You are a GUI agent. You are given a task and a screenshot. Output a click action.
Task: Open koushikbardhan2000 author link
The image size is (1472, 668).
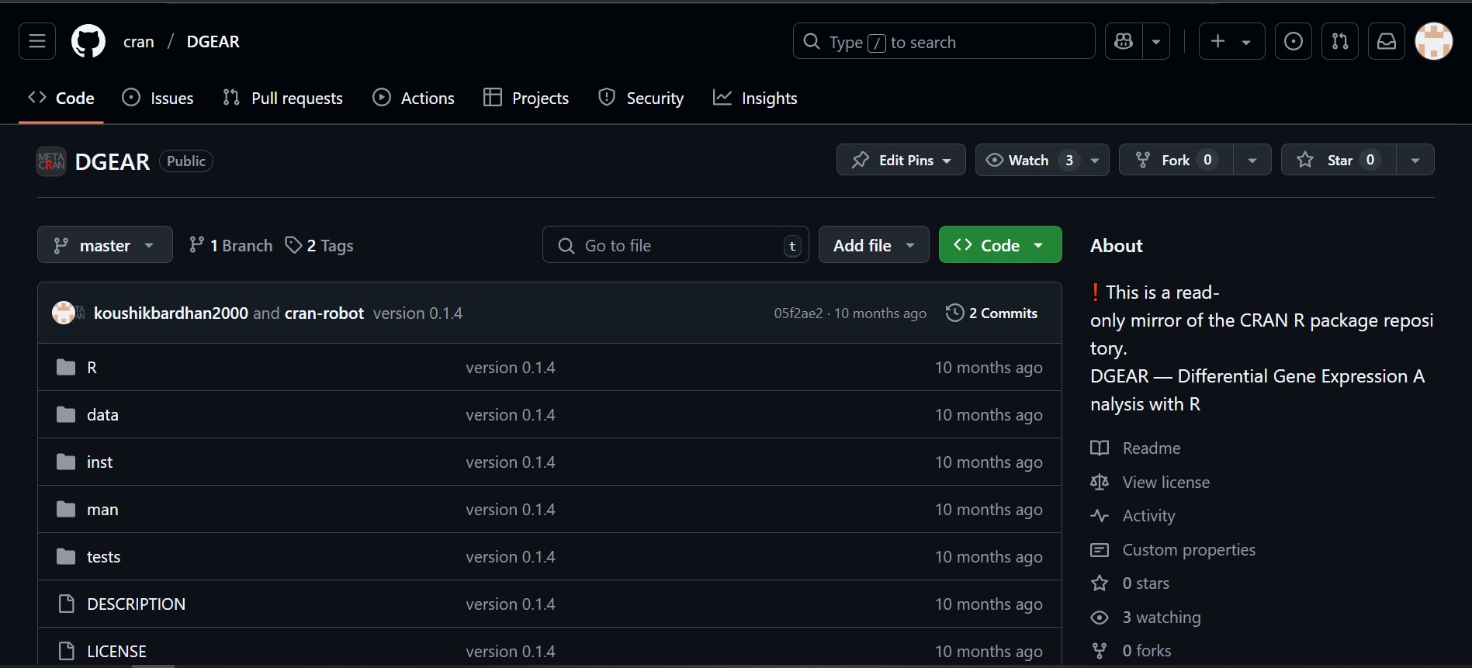point(171,313)
